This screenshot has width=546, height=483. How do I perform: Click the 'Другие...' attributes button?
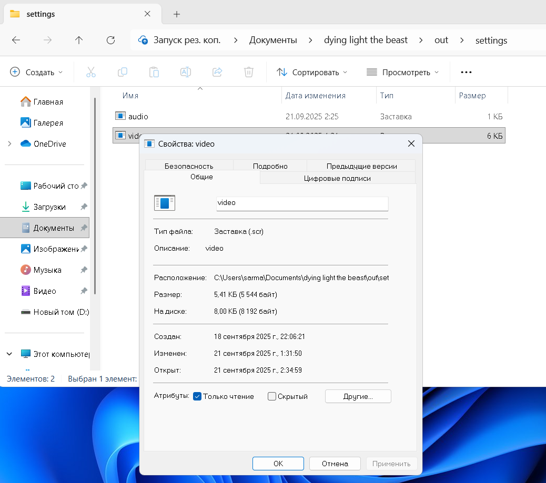[x=358, y=396]
